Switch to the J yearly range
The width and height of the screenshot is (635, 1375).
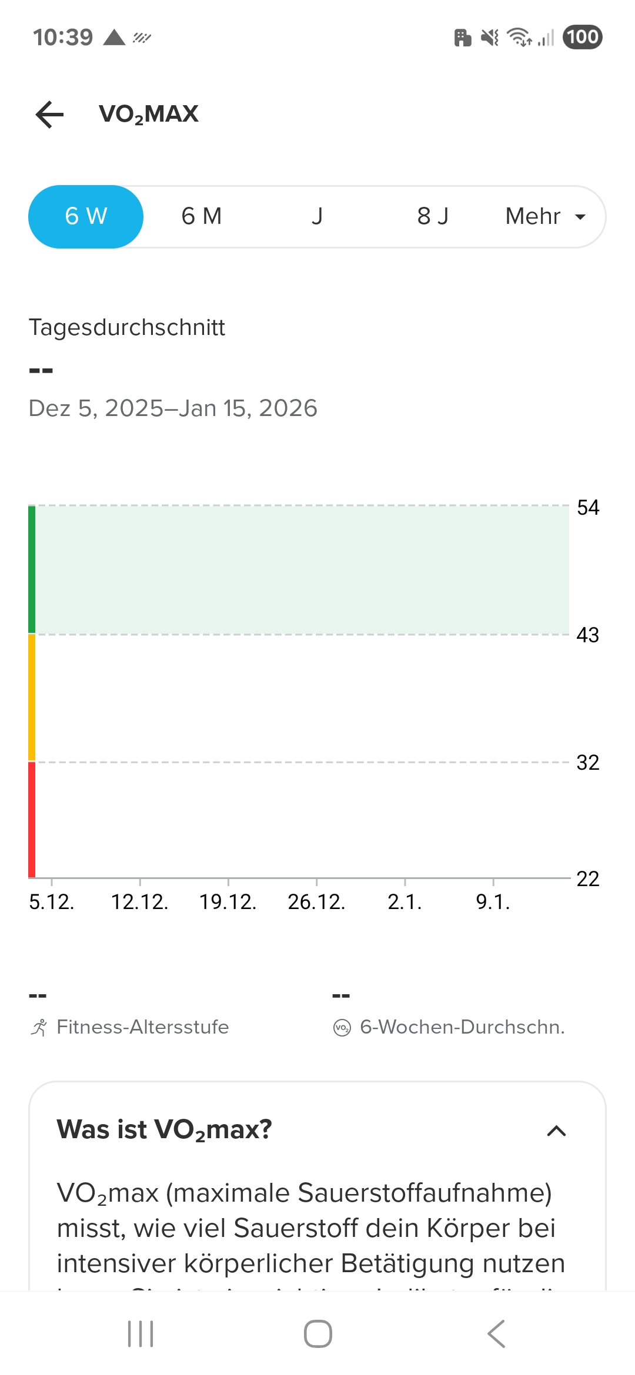click(x=317, y=216)
